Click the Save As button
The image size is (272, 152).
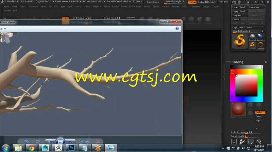pos(256,7)
